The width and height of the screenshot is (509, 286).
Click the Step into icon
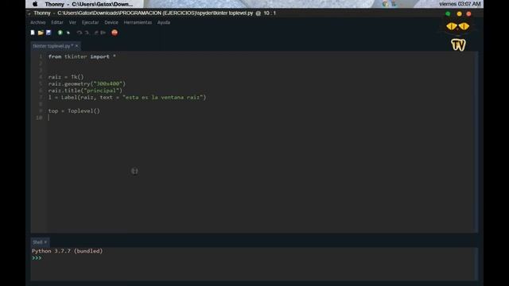click(87, 33)
